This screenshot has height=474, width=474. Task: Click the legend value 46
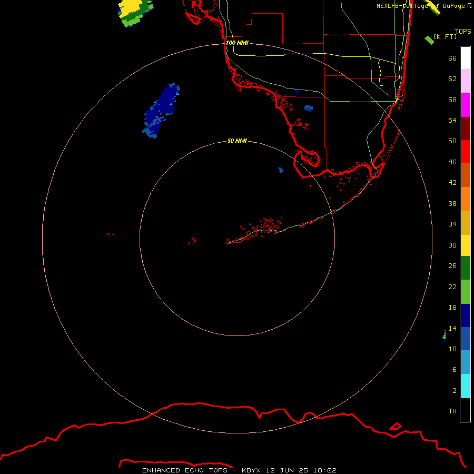click(x=452, y=162)
